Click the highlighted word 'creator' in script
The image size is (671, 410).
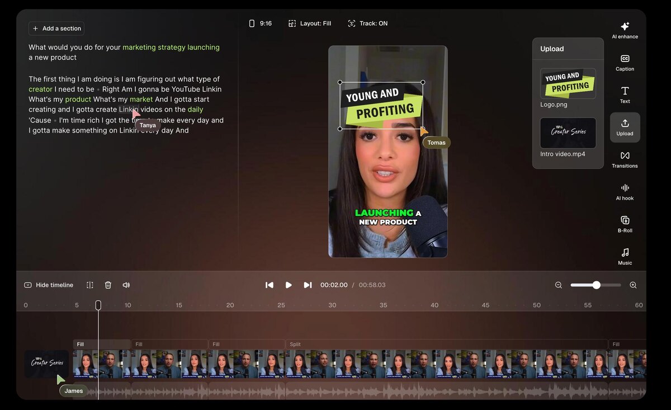[x=40, y=89]
